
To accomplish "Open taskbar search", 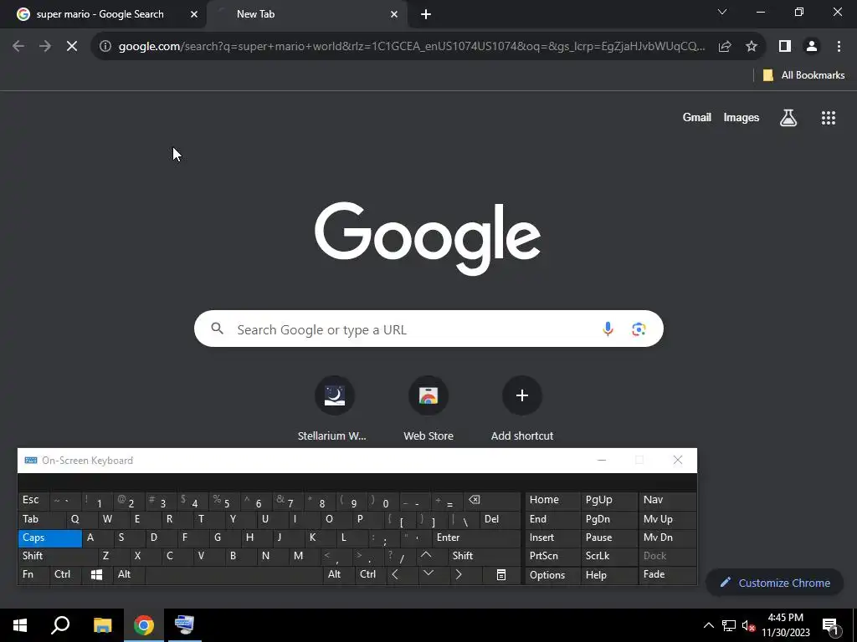I will (60, 625).
